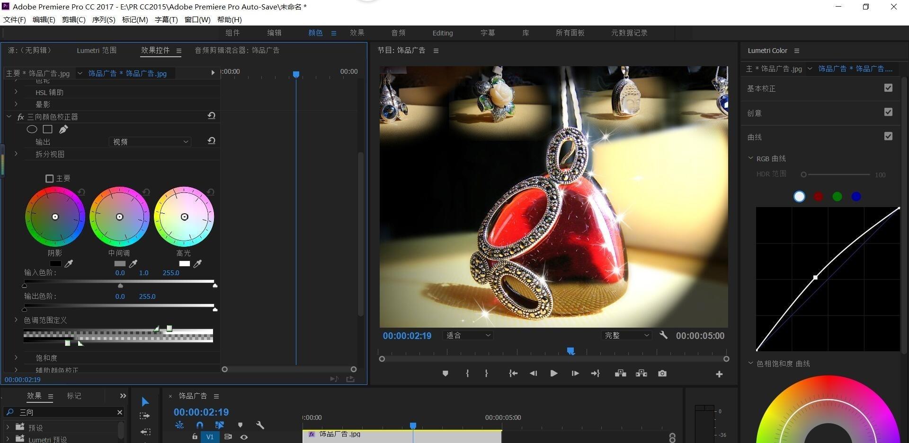Export frame with the camera icon
Screen dimensions: 909x443
[662, 374]
